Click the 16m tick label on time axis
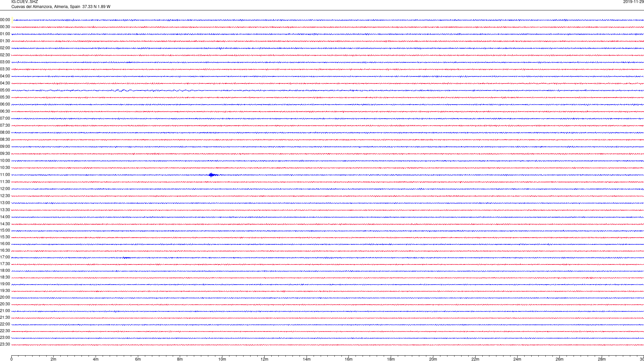This screenshot has width=644, height=362. pyautogui.click(x=349, y=359)
